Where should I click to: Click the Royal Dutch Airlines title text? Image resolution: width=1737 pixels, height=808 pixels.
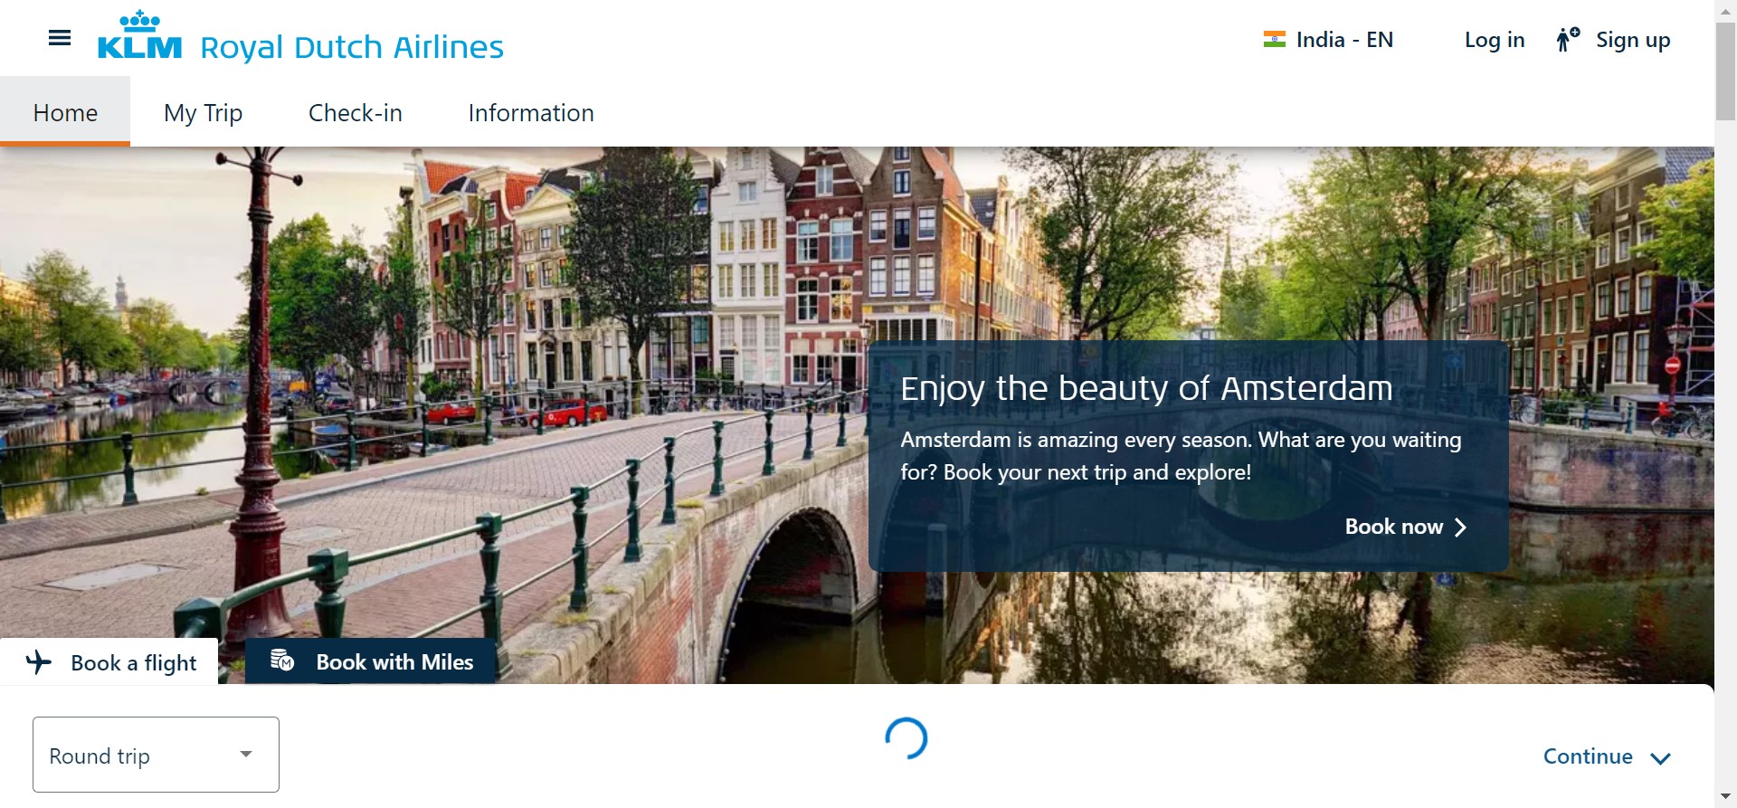tap(351, 47)
